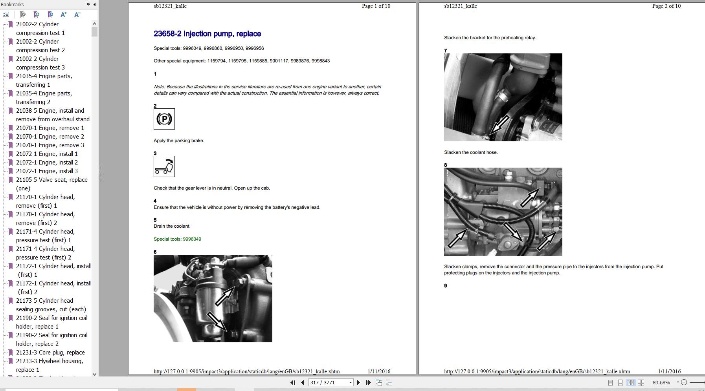Viewport: 705px width, 391px height.
Task: Go to the next page
Action: (x=358, y=382)
